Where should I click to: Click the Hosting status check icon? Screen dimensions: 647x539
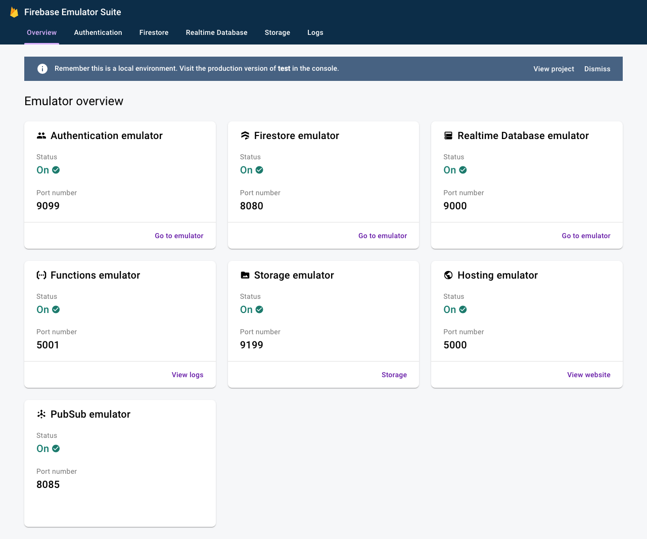[463, 309]
